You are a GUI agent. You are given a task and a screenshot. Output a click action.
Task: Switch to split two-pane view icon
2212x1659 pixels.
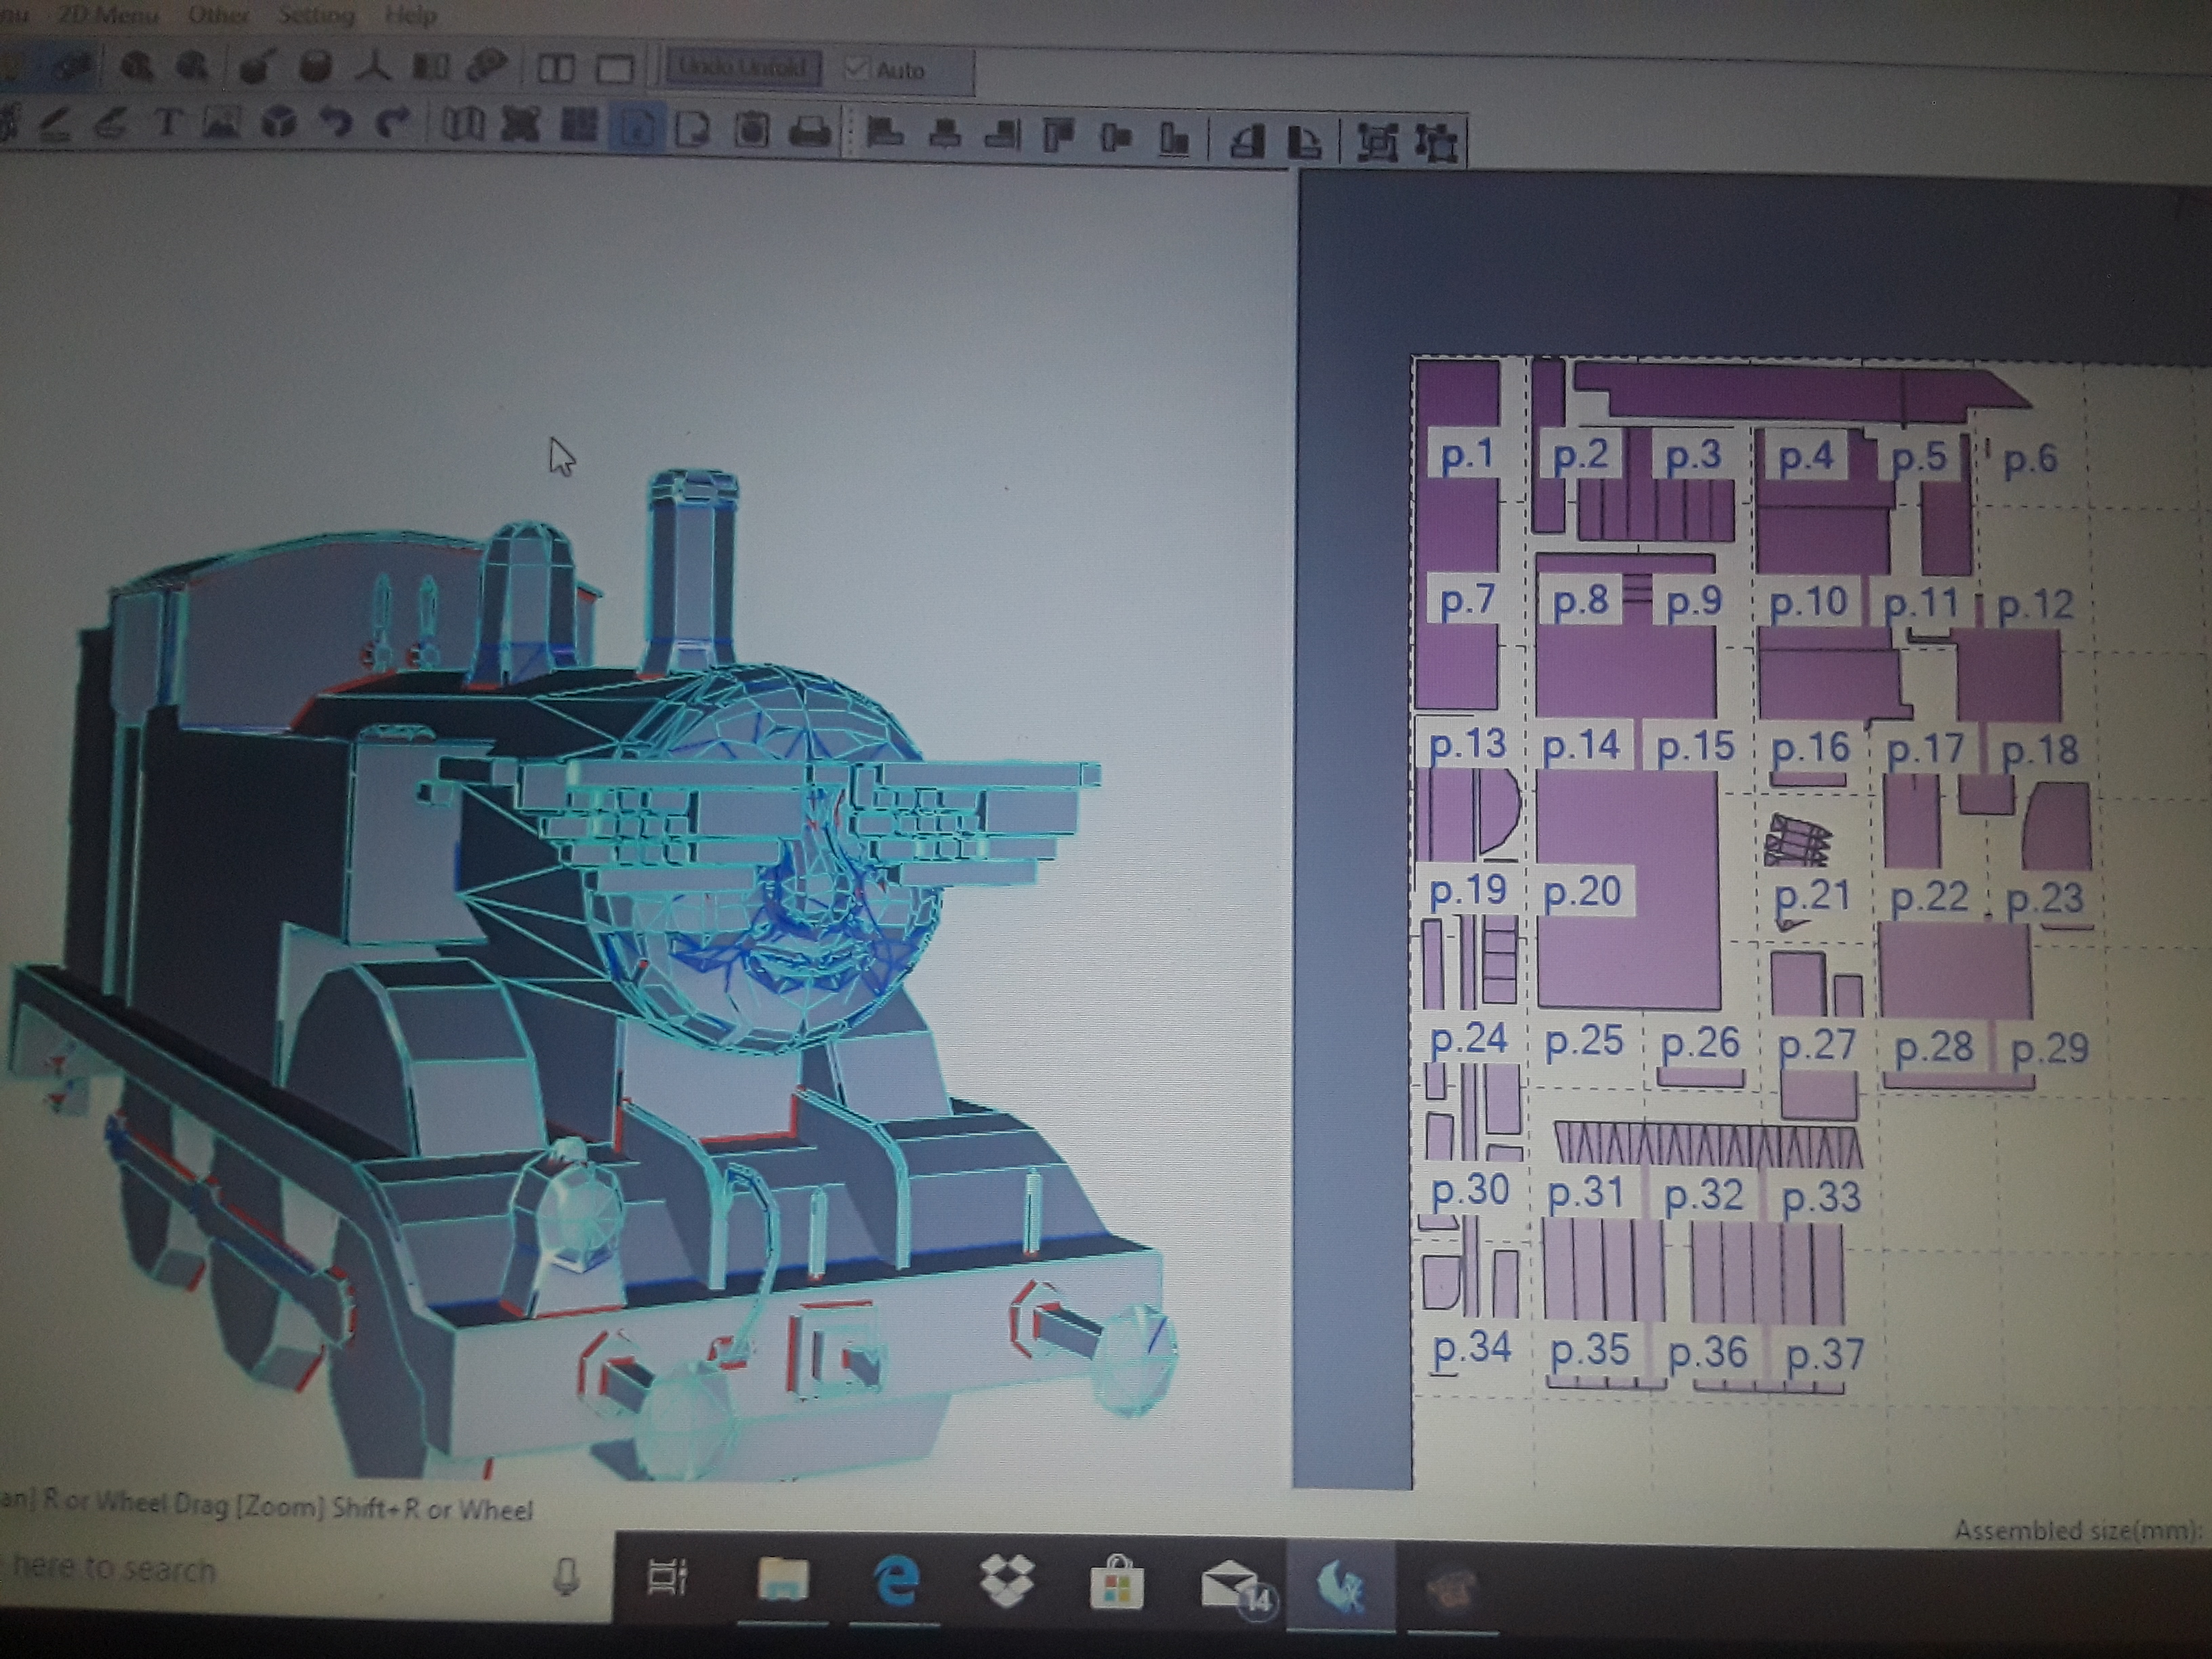556,68
